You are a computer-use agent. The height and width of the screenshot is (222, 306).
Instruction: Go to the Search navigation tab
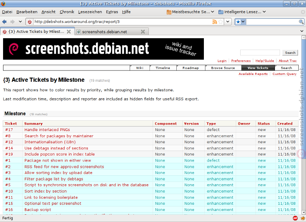[286, 68]
